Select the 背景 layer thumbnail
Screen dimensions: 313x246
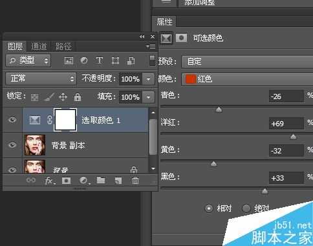pos(35,166)
